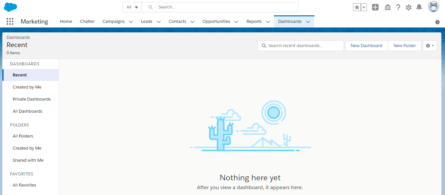Open the App Launcher grid icon
The height and width of the screenshot is (195, 445).
pos(10,22)
